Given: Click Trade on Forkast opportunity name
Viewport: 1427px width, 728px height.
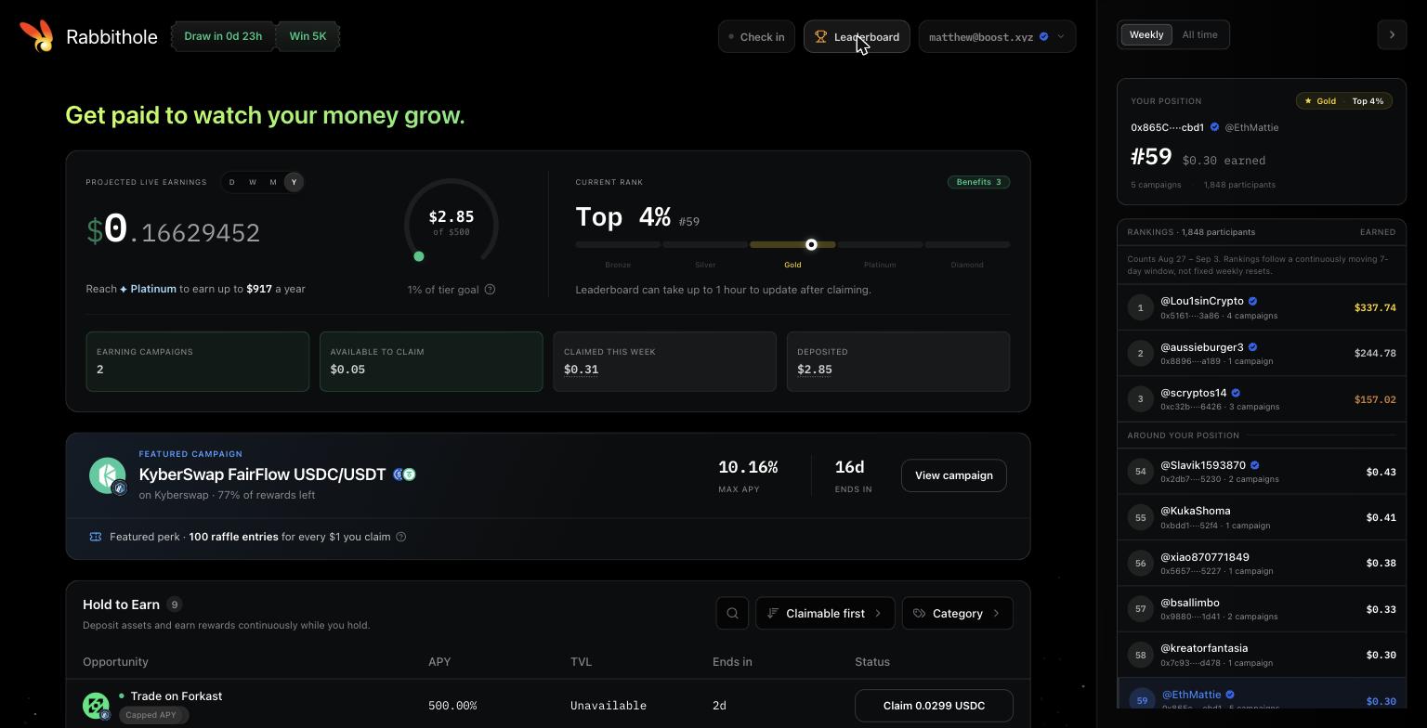Looking at the screenshot, I should coord(177,696).
